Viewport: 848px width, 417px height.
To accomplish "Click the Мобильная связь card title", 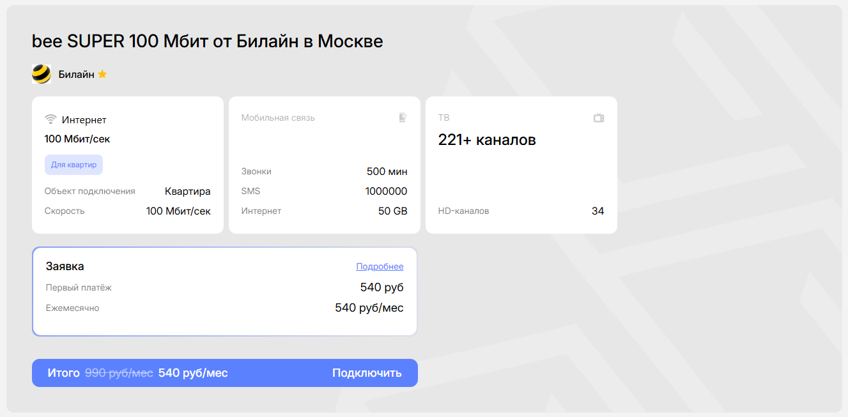I will pyautogui.click(x=278, y=118).
